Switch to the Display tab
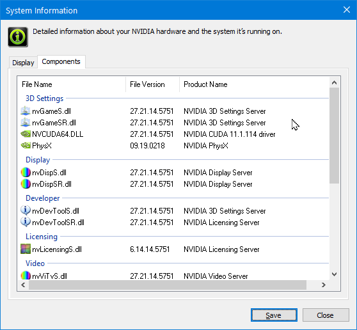This screenshot has width=357, height=330. tap(23, 63)
